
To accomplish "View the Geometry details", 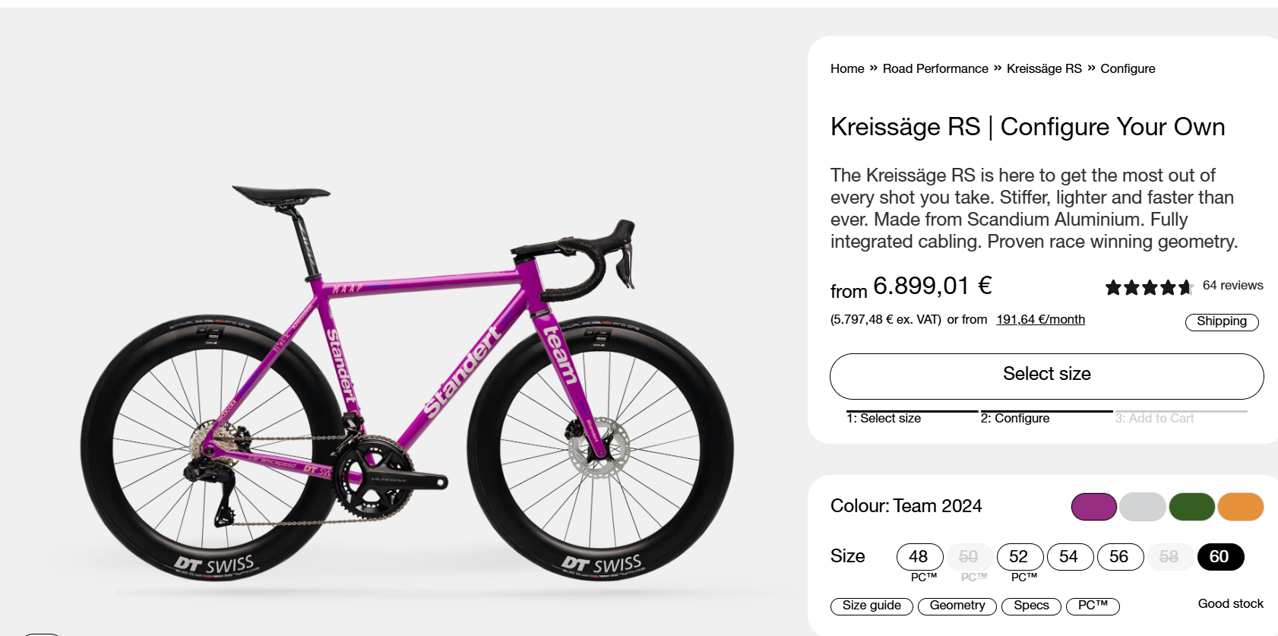I will (957, 606).
